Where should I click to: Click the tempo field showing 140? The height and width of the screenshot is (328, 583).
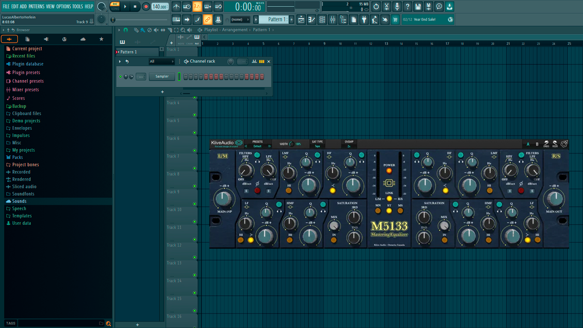(160, 7)
